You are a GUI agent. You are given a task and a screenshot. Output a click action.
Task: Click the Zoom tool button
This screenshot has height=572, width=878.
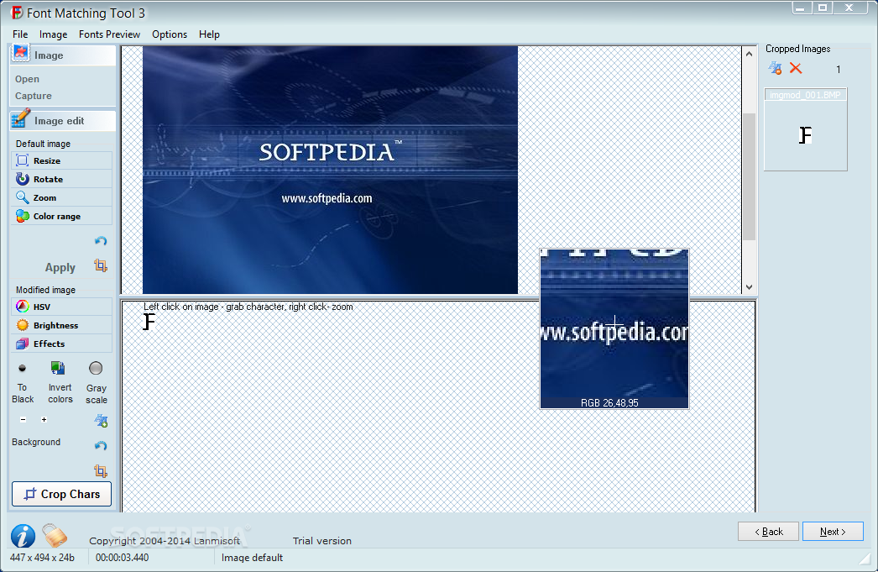[61, 197]
